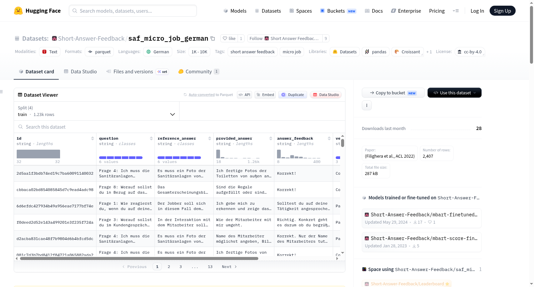Expand the Split train dropdown

[x=96, y=111]
